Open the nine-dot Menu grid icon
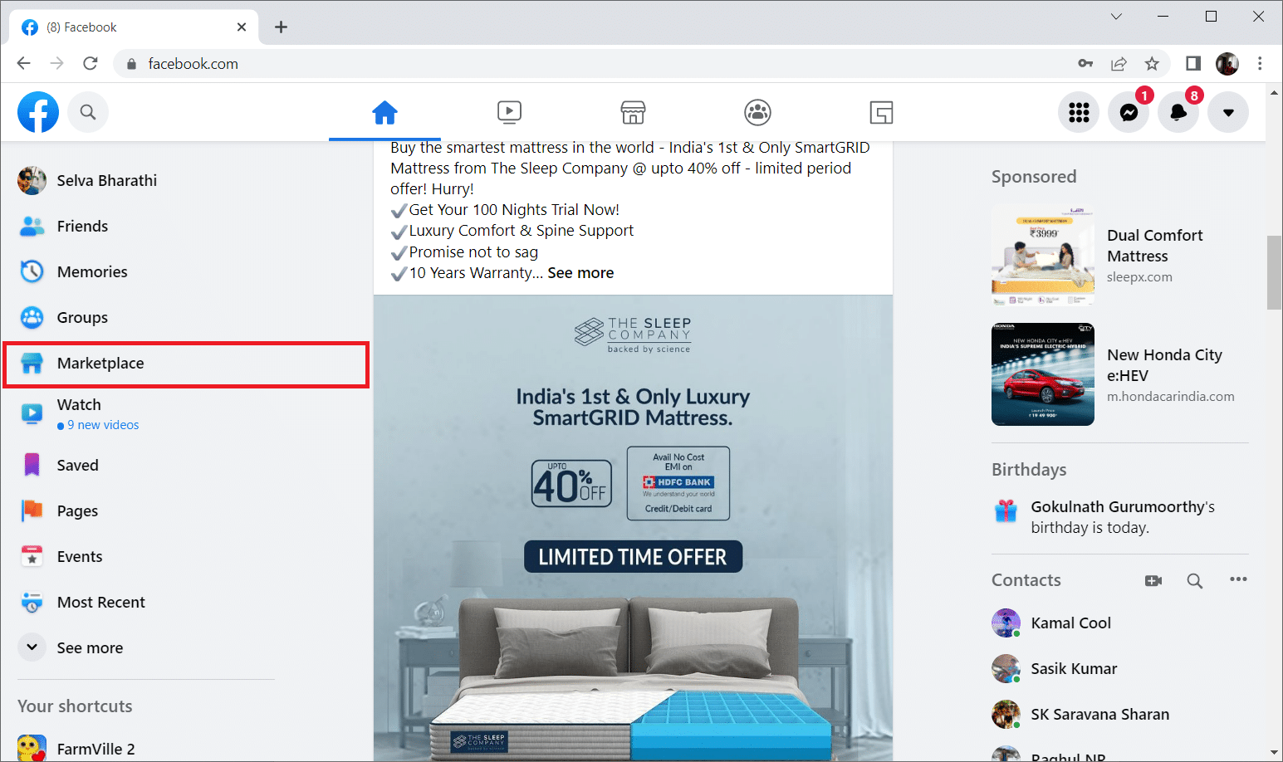This screenshot has height=762, width=1283. coord(1079,112)
